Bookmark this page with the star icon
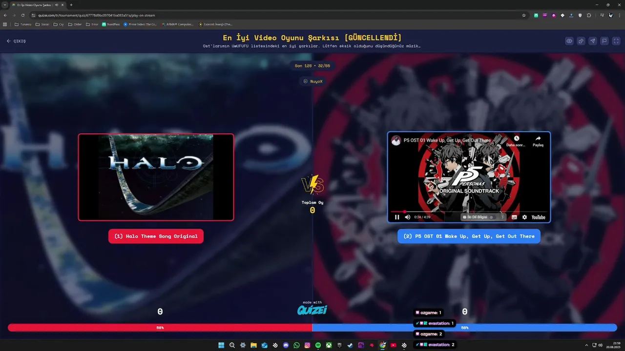Image resolution: width=625 pixels, height=351 pixels. click(524, 15)
